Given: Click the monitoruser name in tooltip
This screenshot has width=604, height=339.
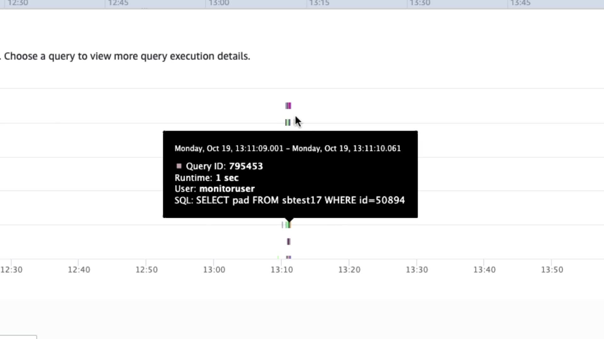Looking at the screenshot, I should coord(227,189).
